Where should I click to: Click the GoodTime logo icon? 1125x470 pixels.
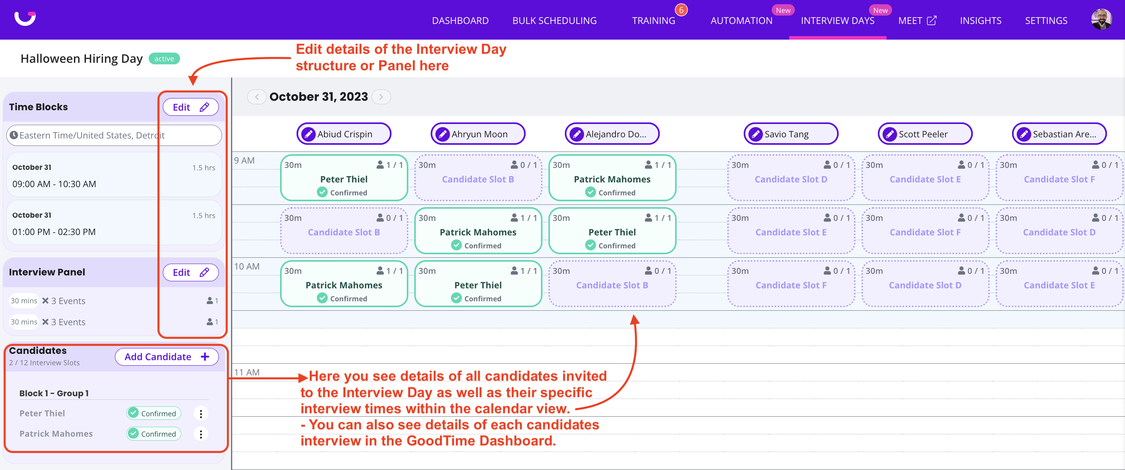tap(25, 18)
